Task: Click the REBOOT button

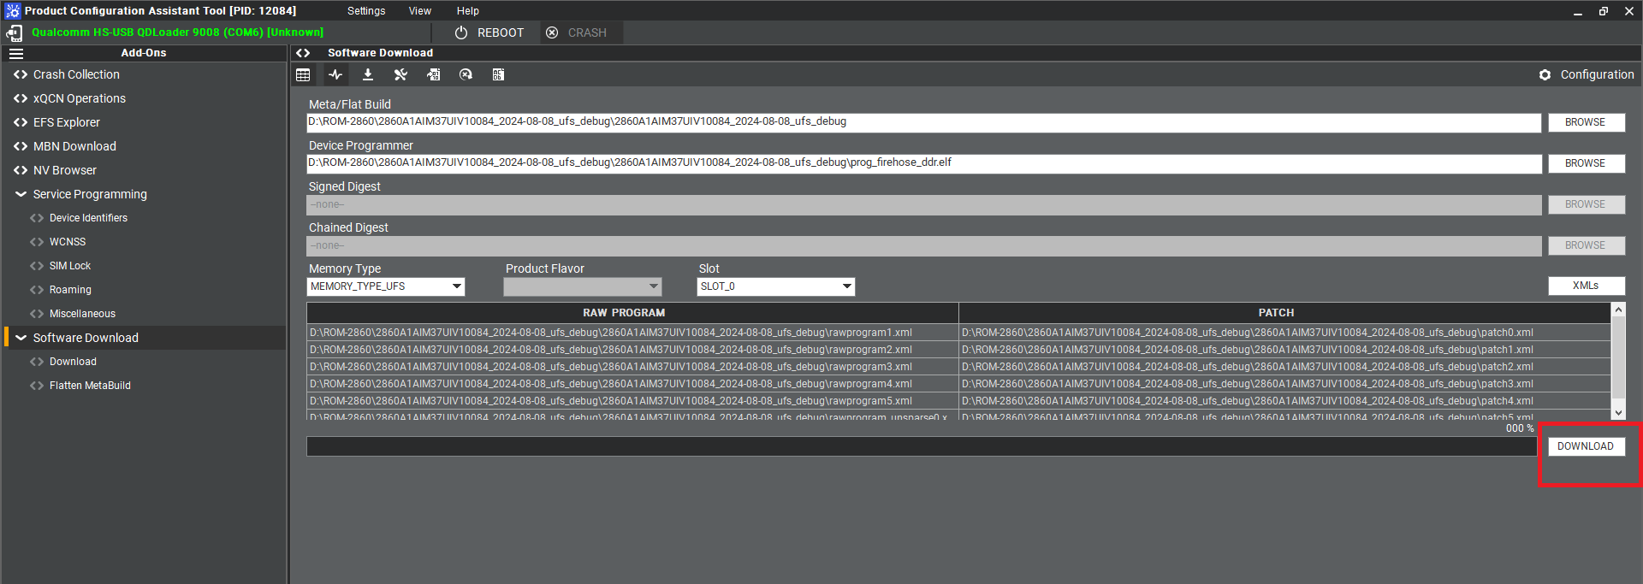Action: pyautogui.click(x=489, y=32)
